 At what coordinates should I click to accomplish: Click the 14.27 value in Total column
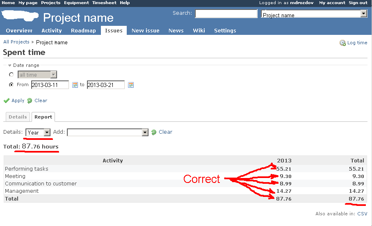click(x=356, y=191)
